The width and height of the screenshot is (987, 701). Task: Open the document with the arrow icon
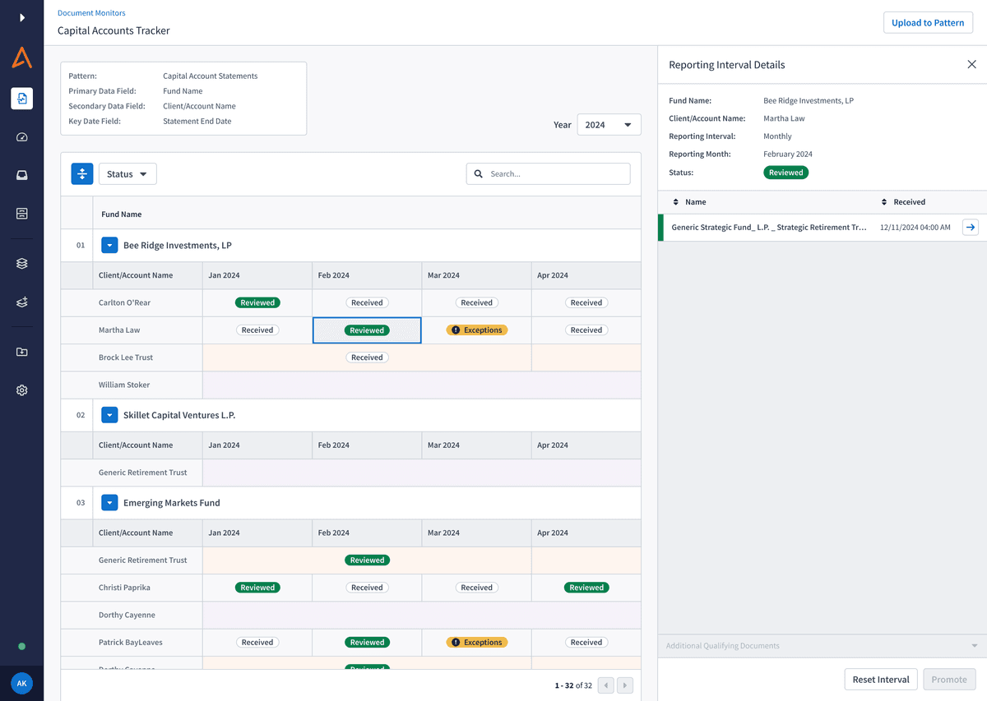coord(970,228)
